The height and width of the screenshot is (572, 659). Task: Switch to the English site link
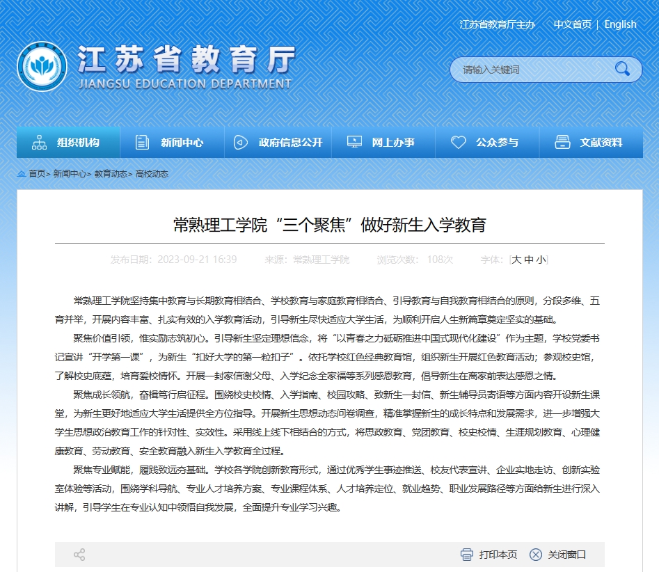[x=620, y=24]
